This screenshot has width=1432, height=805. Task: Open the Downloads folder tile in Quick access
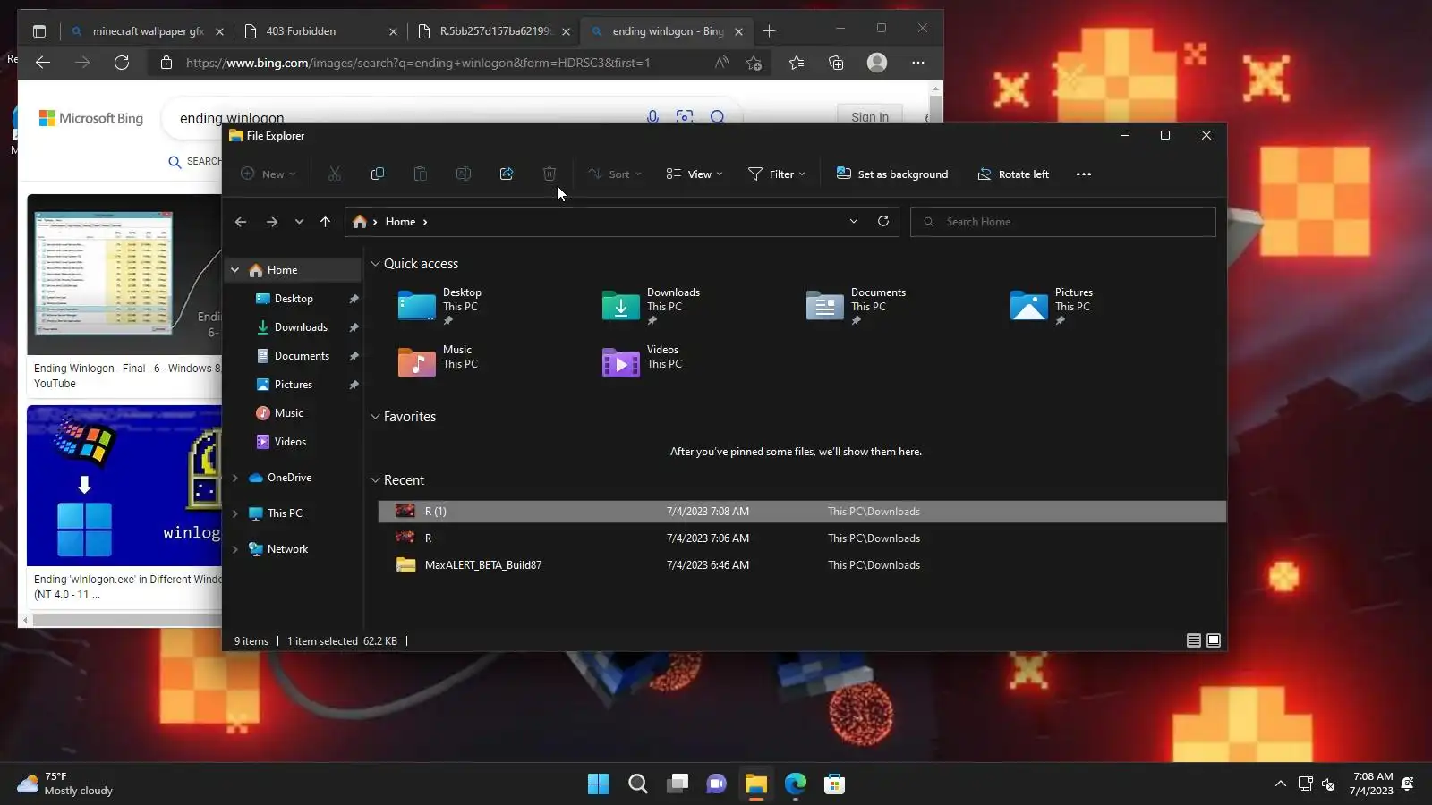651,306
